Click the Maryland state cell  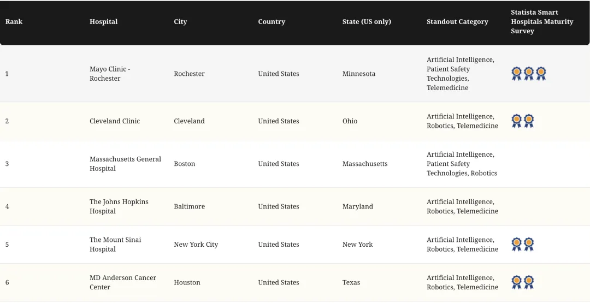click(358, 206)
